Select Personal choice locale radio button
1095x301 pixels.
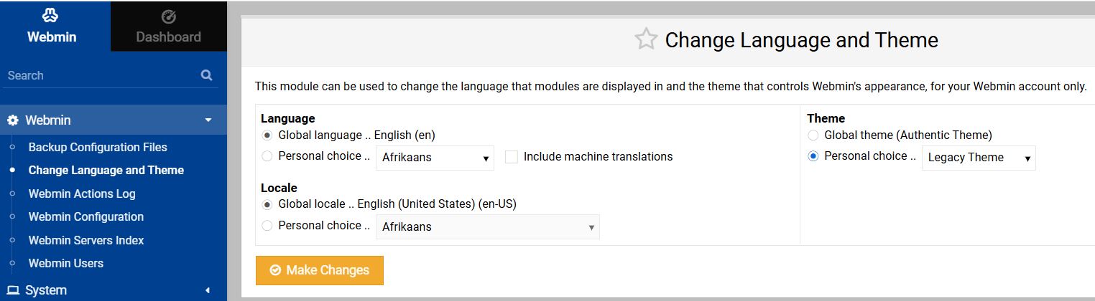pos(267,226)
